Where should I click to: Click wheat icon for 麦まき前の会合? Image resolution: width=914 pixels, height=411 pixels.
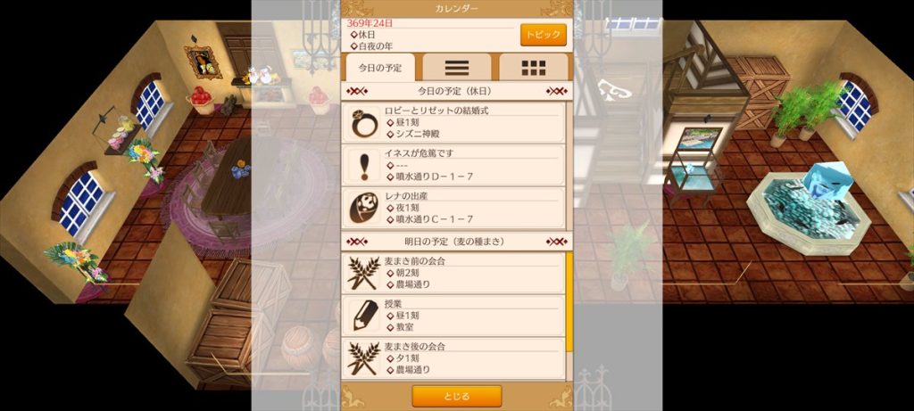pos(364,273)
